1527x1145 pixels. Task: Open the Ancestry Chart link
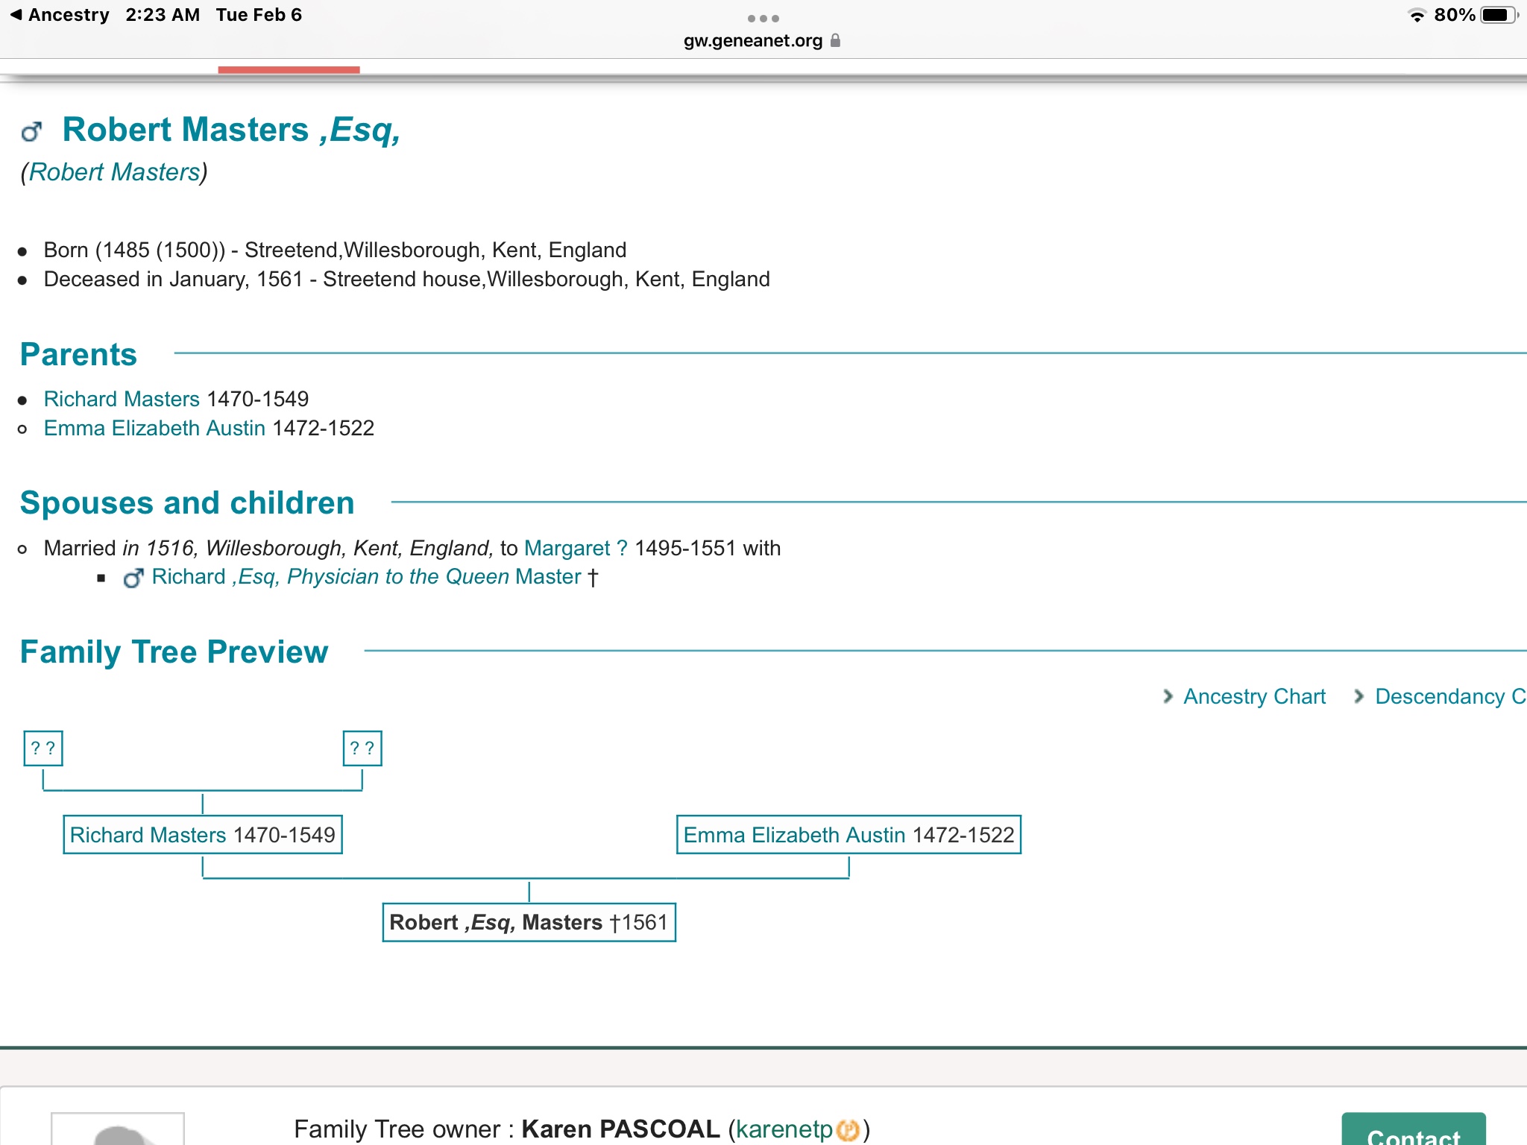(x=1254, y=696)
